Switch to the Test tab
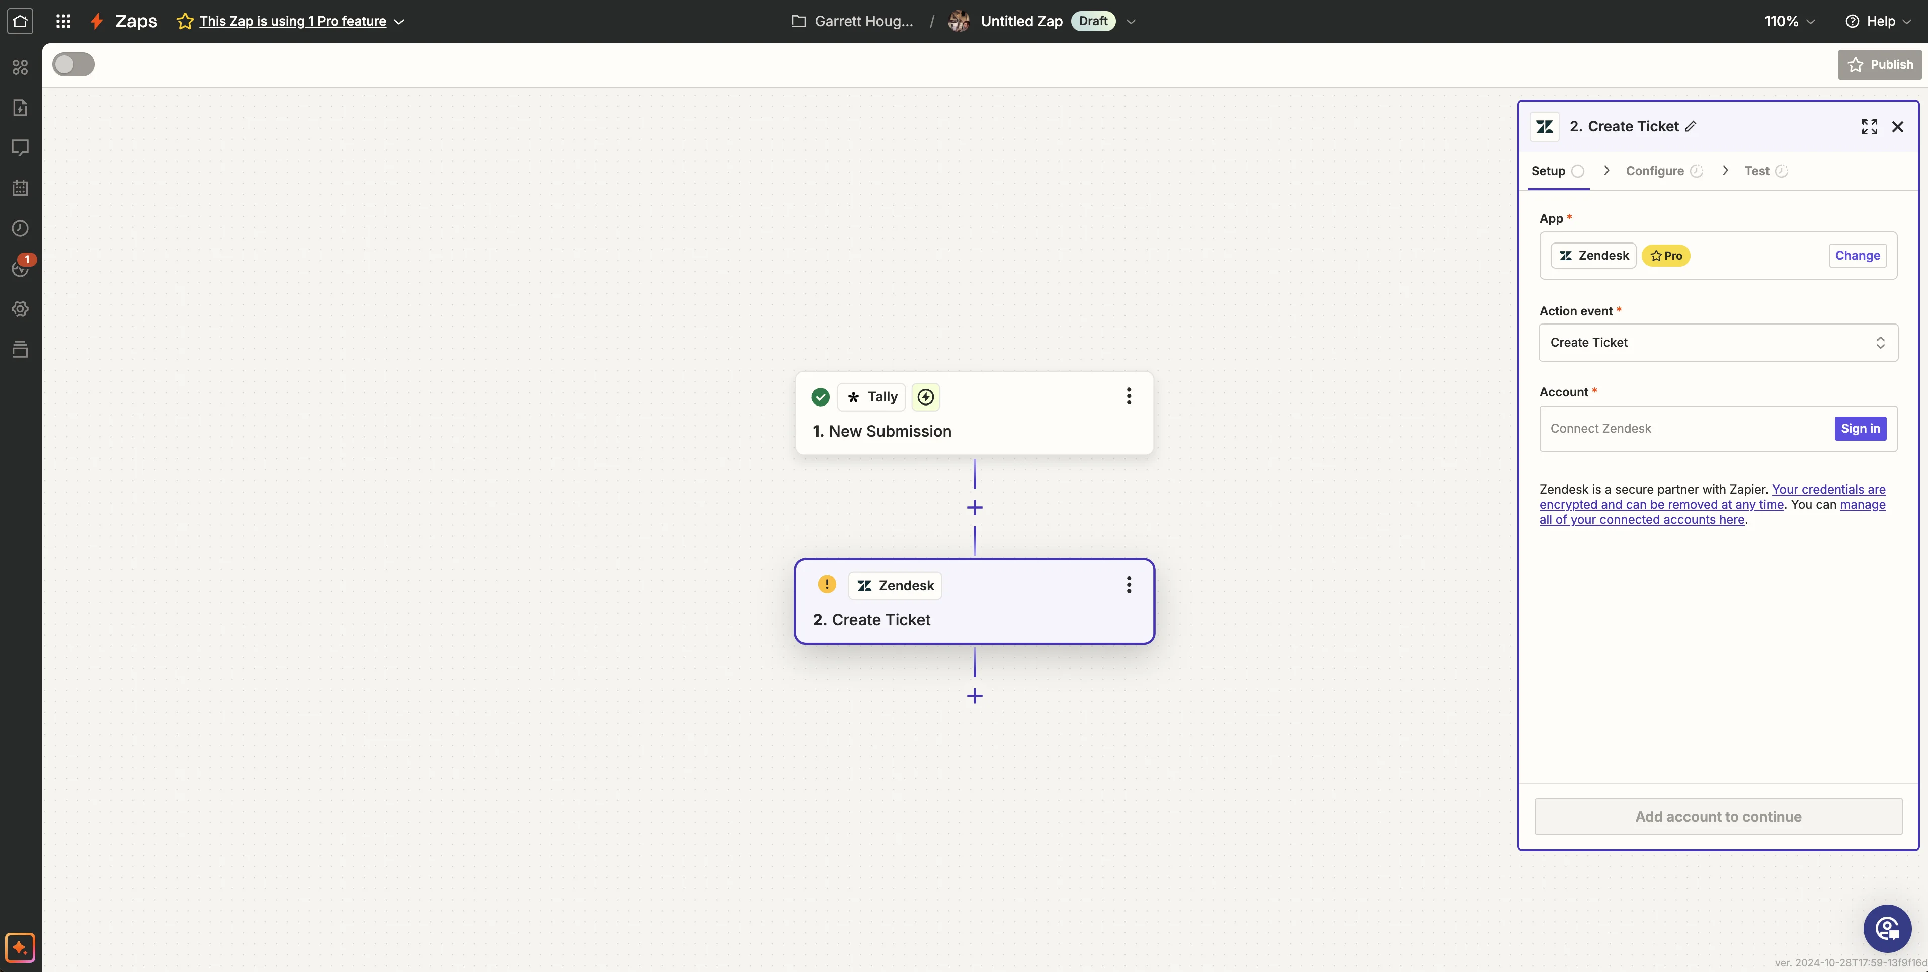Viewport: 1928px width, 972px height. pos(1756,171)
